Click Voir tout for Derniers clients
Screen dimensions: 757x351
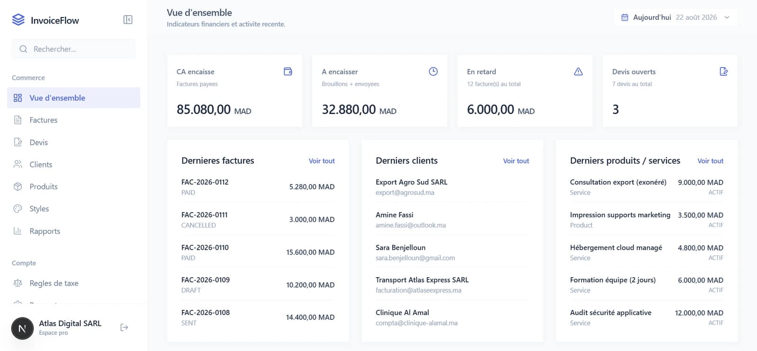[x=516, y=161]
